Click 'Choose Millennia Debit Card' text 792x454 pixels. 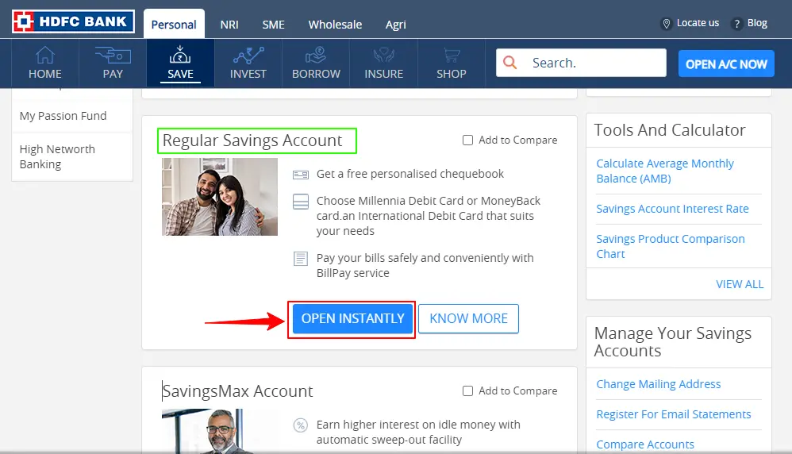tap(429, 216)
